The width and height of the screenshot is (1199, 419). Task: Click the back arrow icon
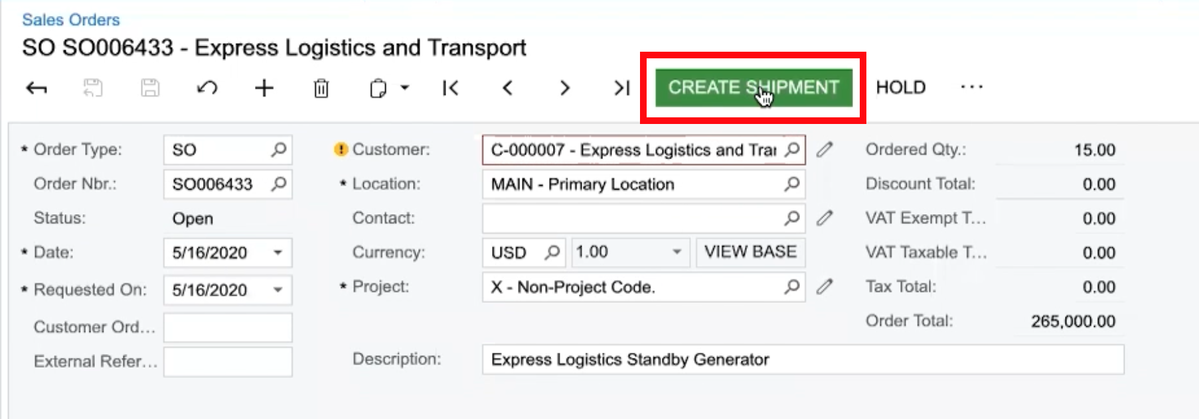pos(37,88)
